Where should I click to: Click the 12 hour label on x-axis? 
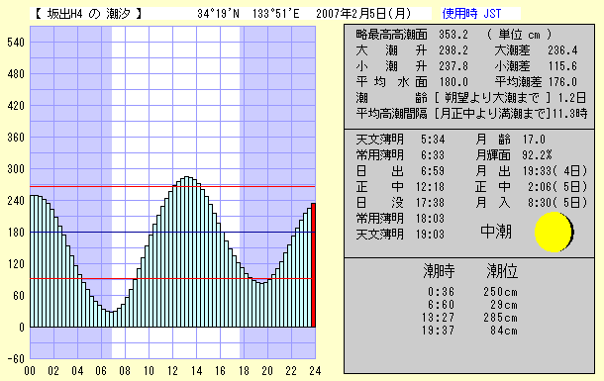pos(172,371)
